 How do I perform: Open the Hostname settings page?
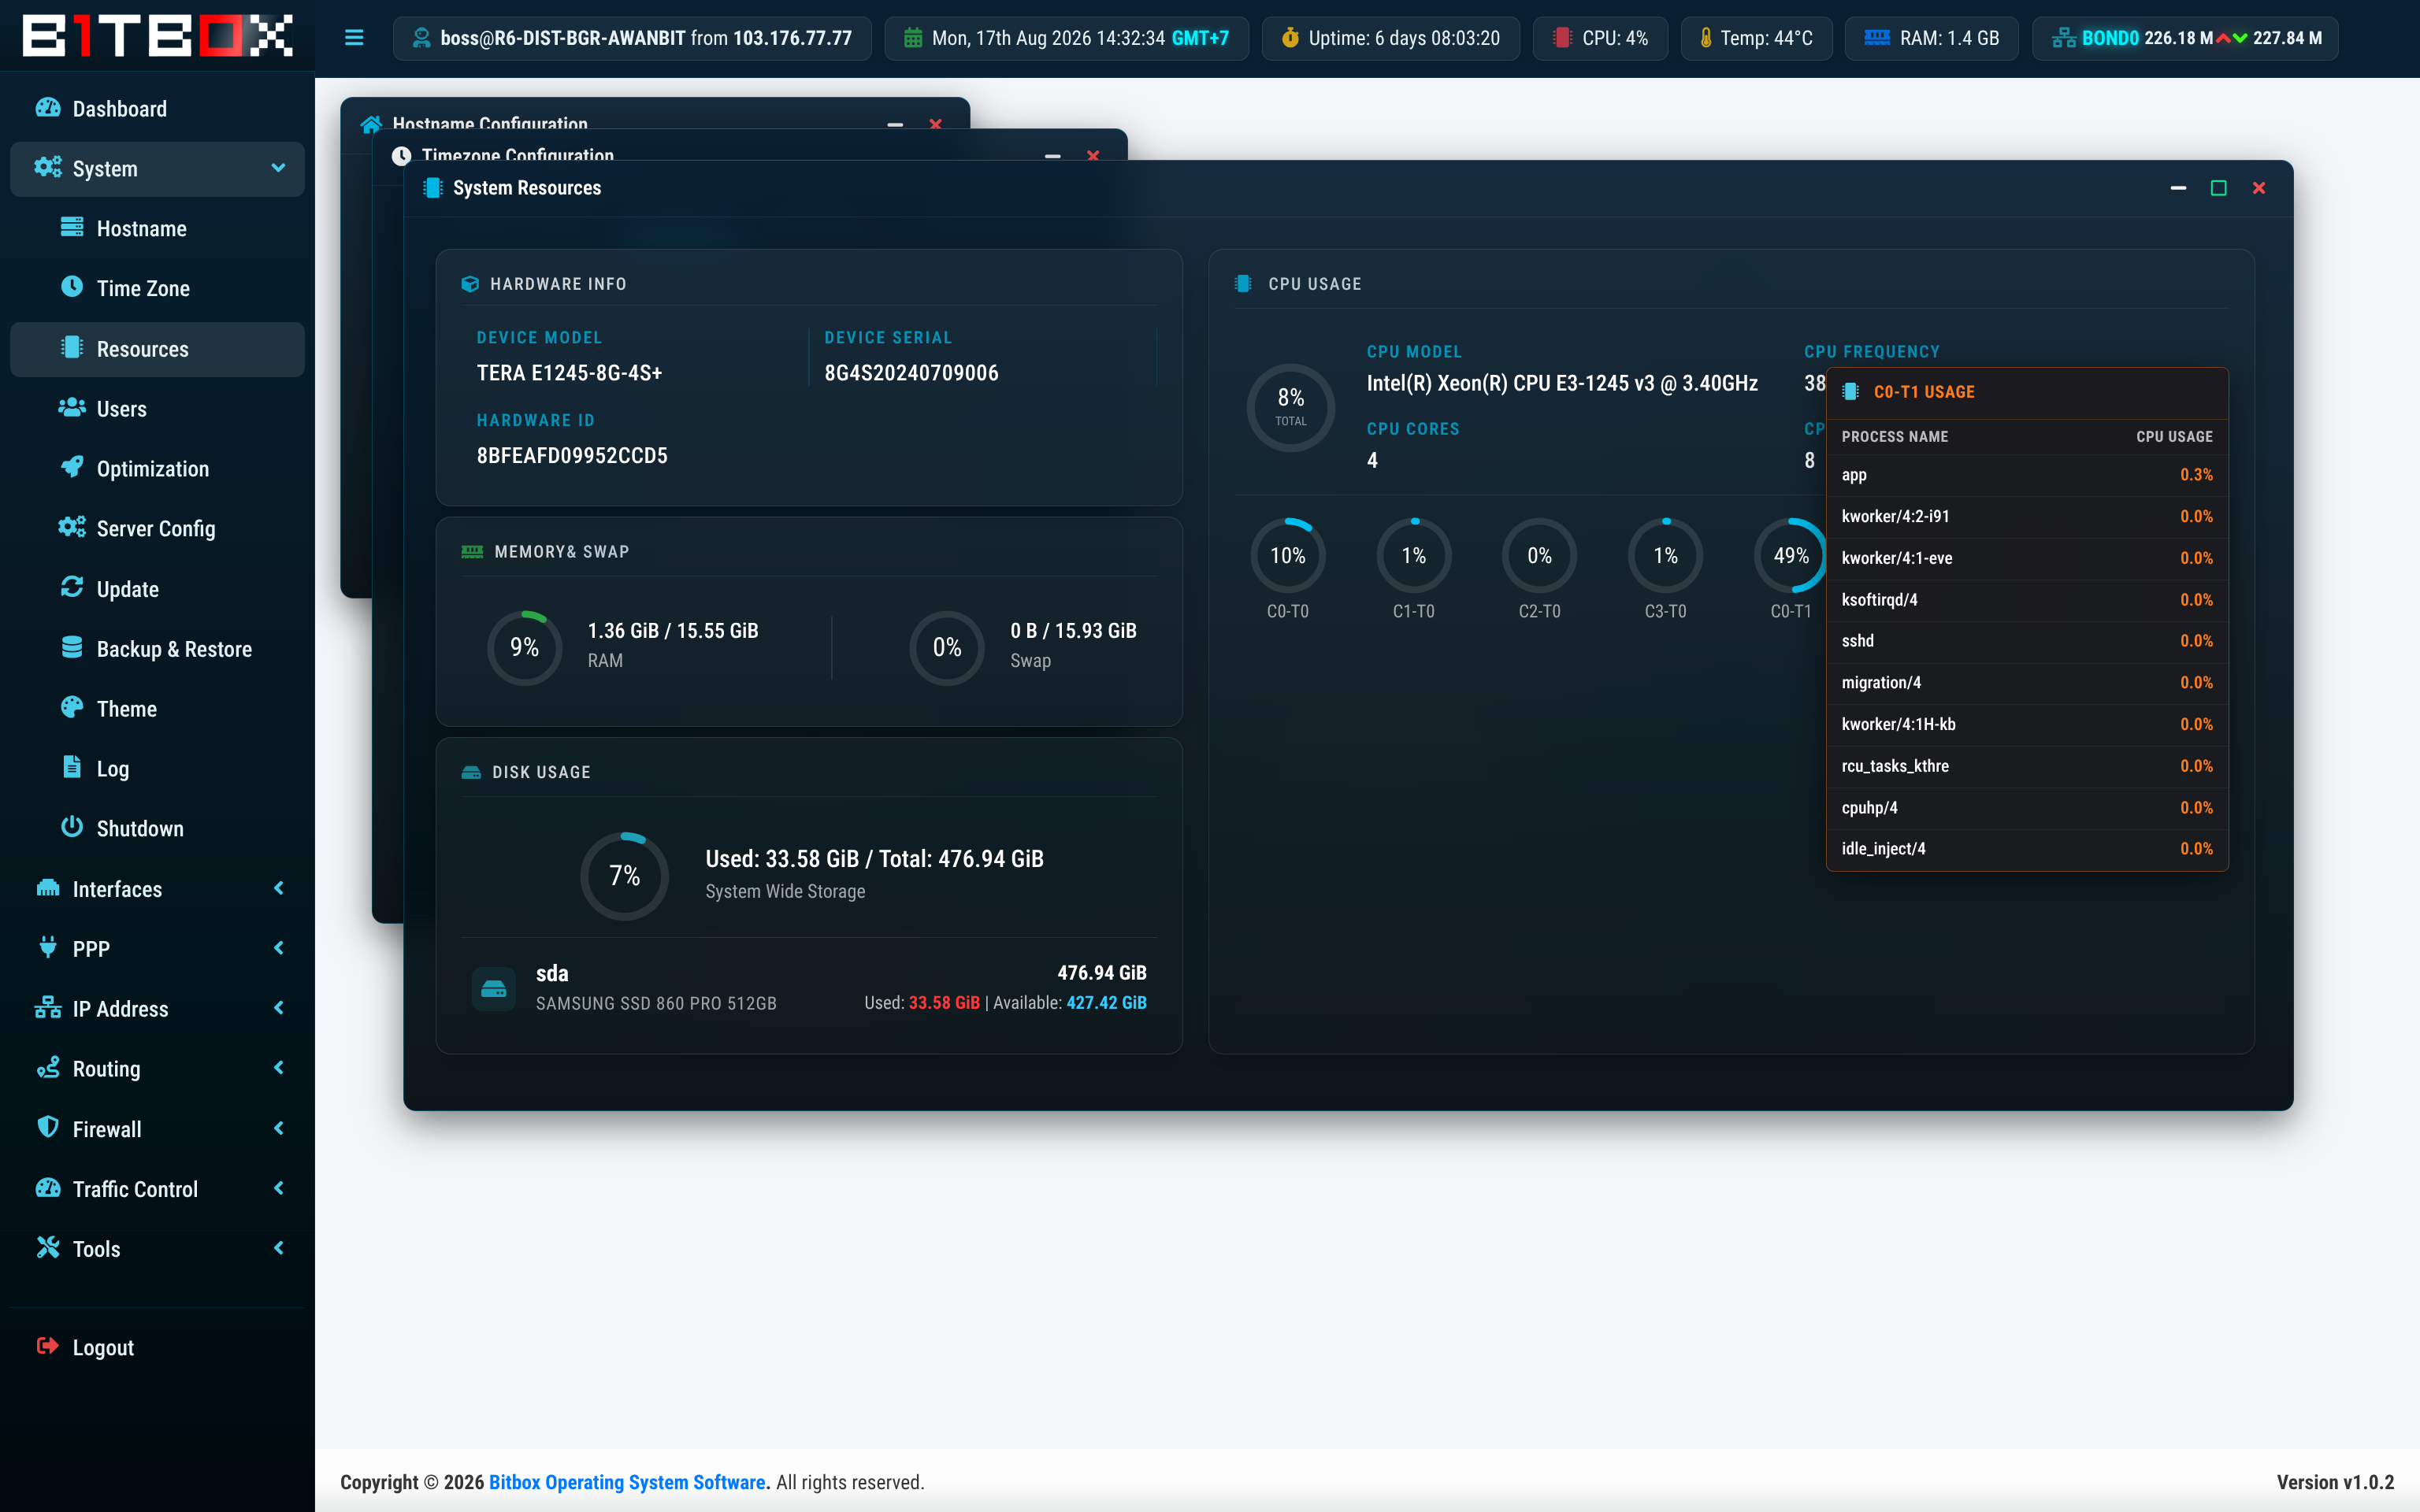[x=157, y=229]
